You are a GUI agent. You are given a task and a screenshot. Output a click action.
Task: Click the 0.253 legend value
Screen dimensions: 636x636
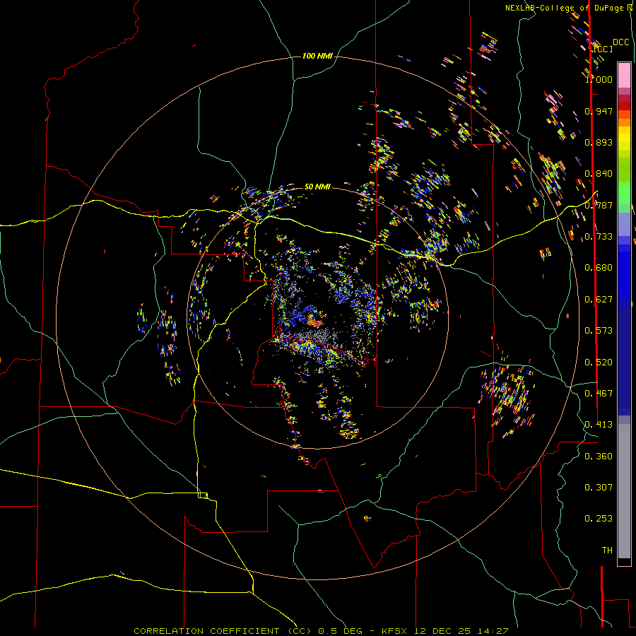[599, 519]
